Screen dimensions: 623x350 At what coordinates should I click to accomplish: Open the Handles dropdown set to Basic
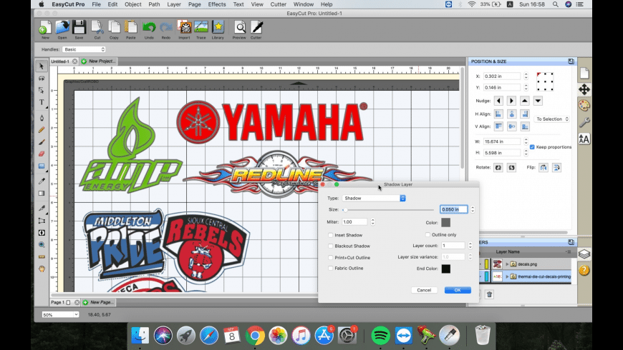pyautogui.click(x=84, y=49)
